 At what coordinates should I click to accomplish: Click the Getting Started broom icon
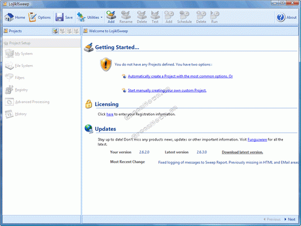pos(88,48)
